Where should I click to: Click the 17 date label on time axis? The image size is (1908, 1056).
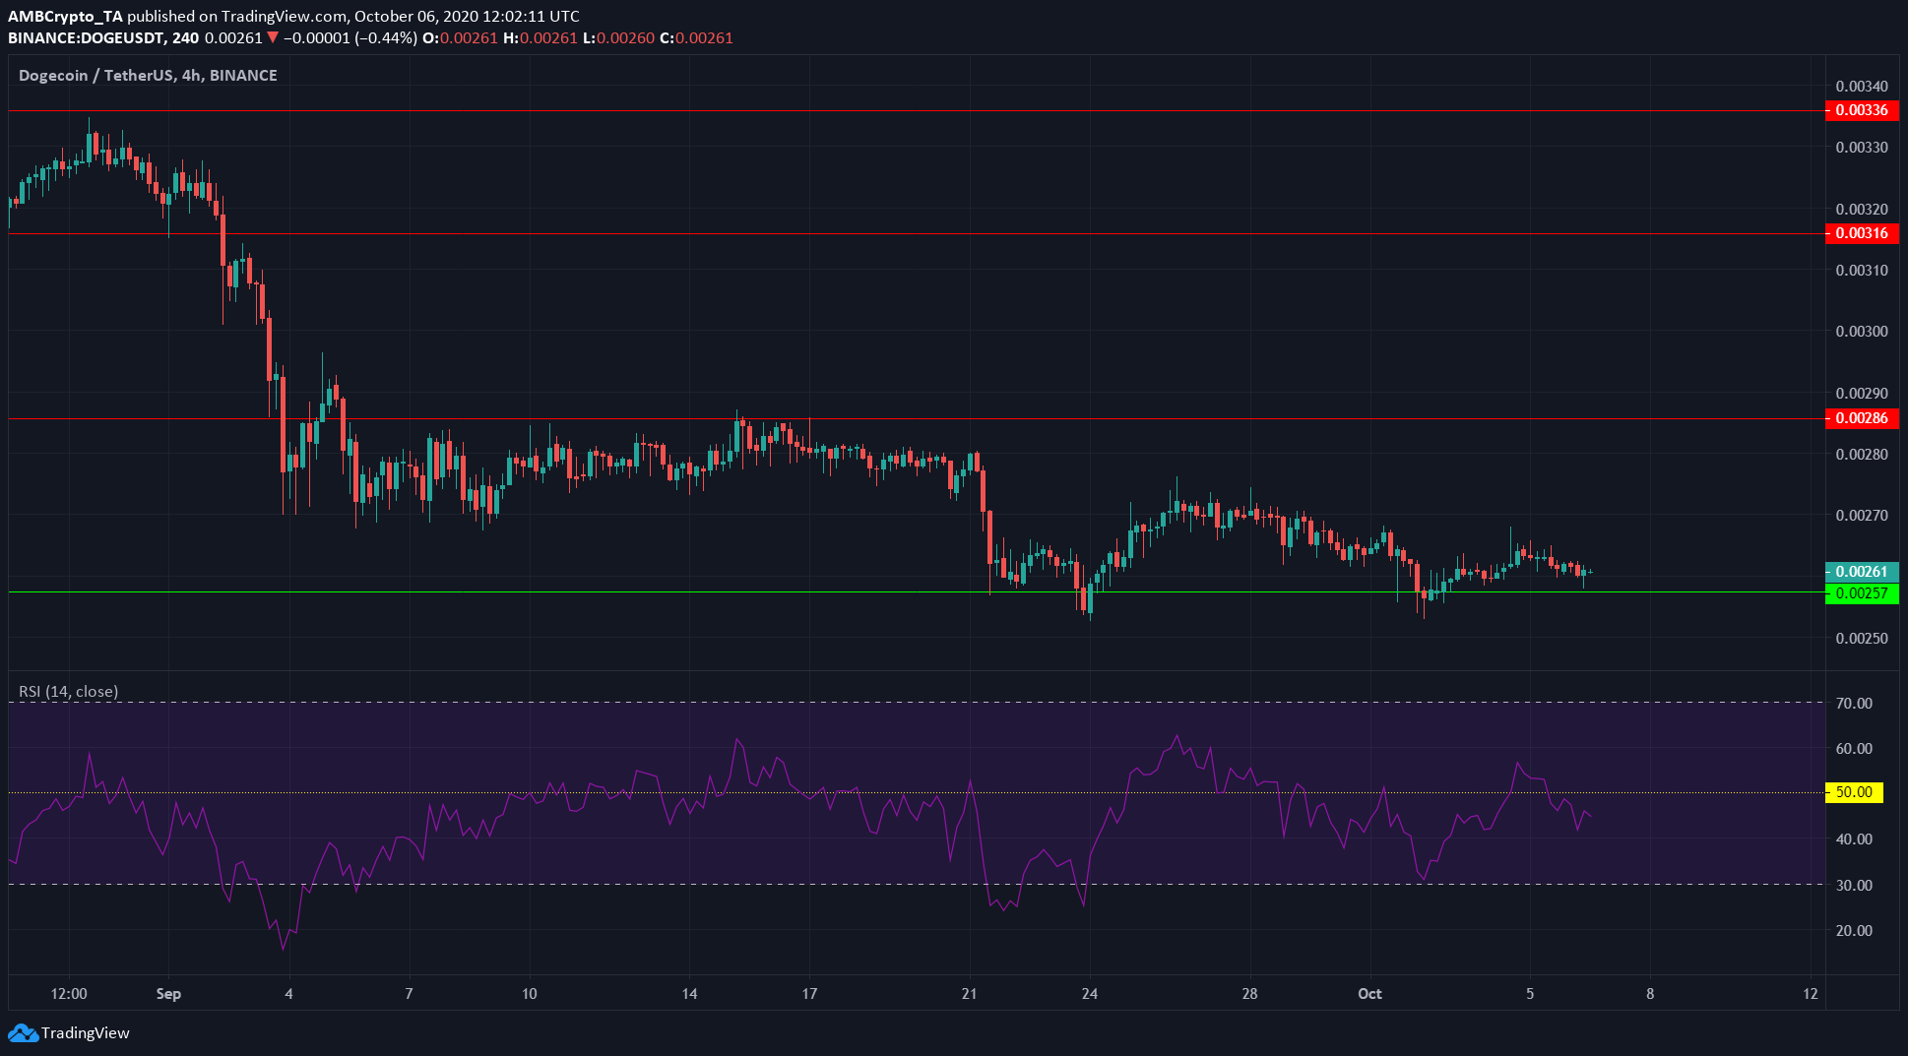809,994
